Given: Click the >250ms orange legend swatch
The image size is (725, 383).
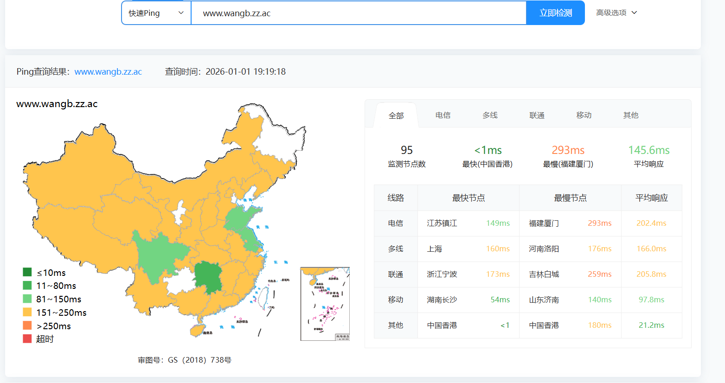Looking at the screenshot, I should point(27,326).
